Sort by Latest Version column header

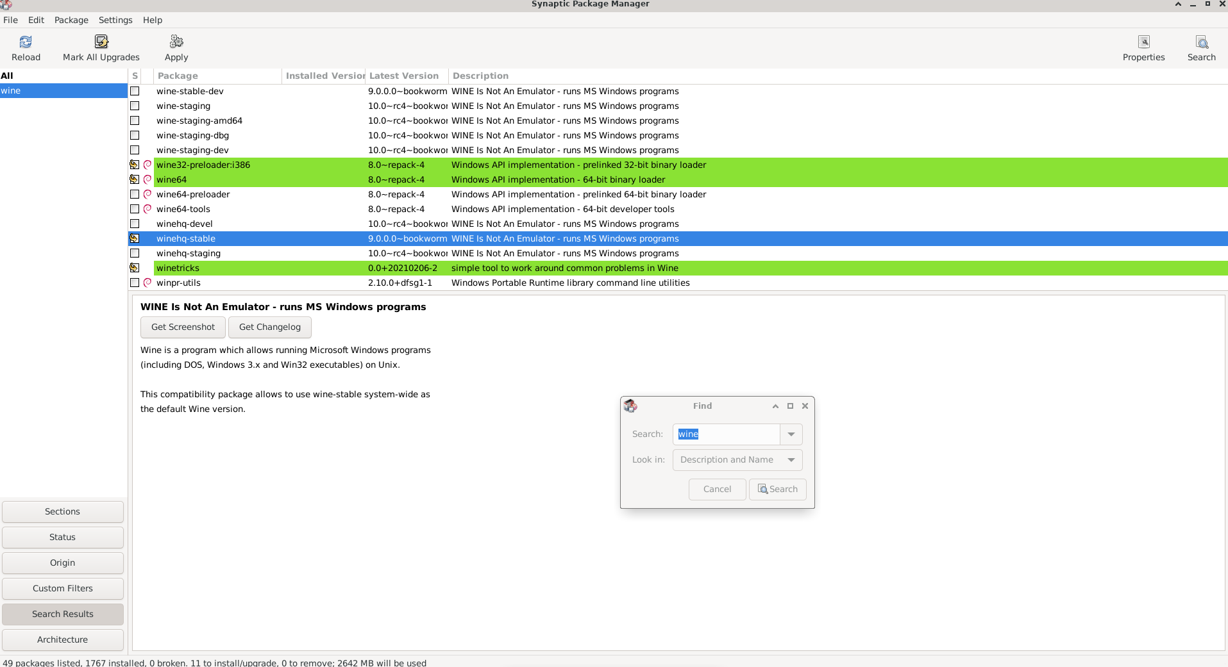tap(407, 76)
